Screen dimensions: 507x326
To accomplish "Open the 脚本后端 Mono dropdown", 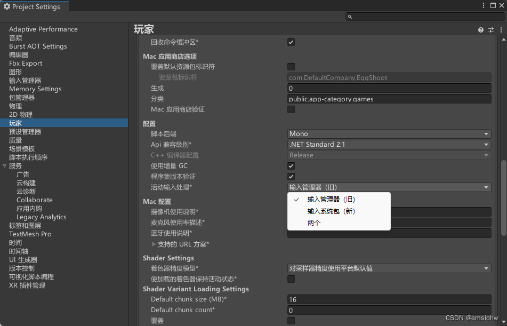I will [389, 134].
